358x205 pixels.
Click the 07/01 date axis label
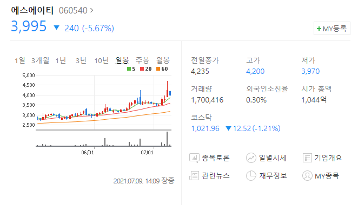click(147, 152)
